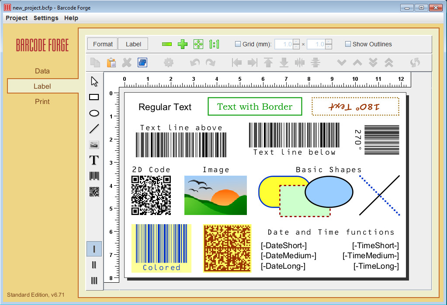Set zoom to 1:1
Viewport: 447px width, 305px height.
214,44
